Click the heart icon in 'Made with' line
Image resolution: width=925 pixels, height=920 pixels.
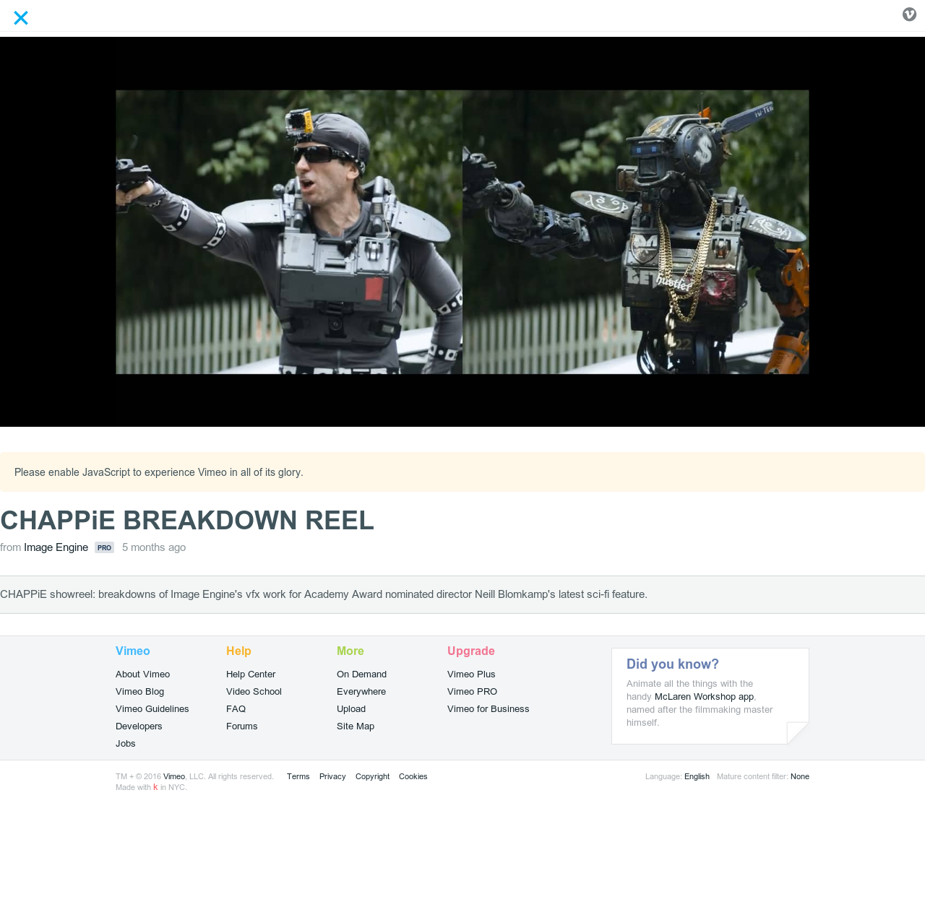[x=155, y=787]
